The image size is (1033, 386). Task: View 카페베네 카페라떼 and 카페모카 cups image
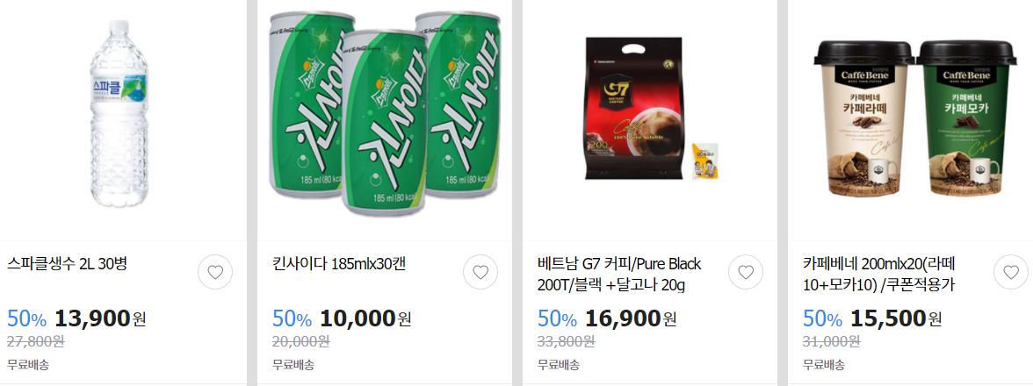915,118
